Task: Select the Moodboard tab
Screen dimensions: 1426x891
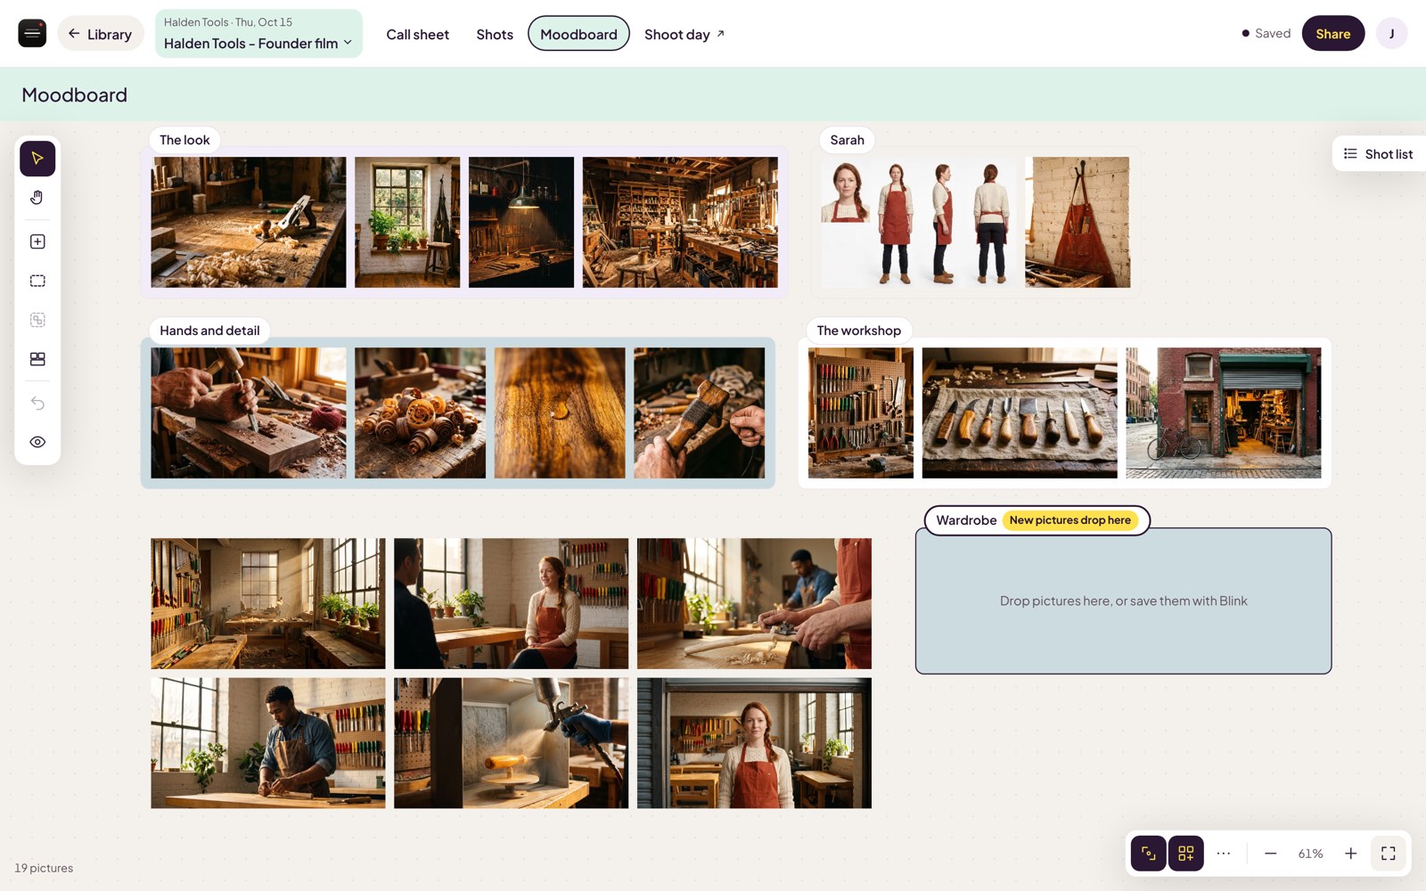Action: click(x=578, y=34)
